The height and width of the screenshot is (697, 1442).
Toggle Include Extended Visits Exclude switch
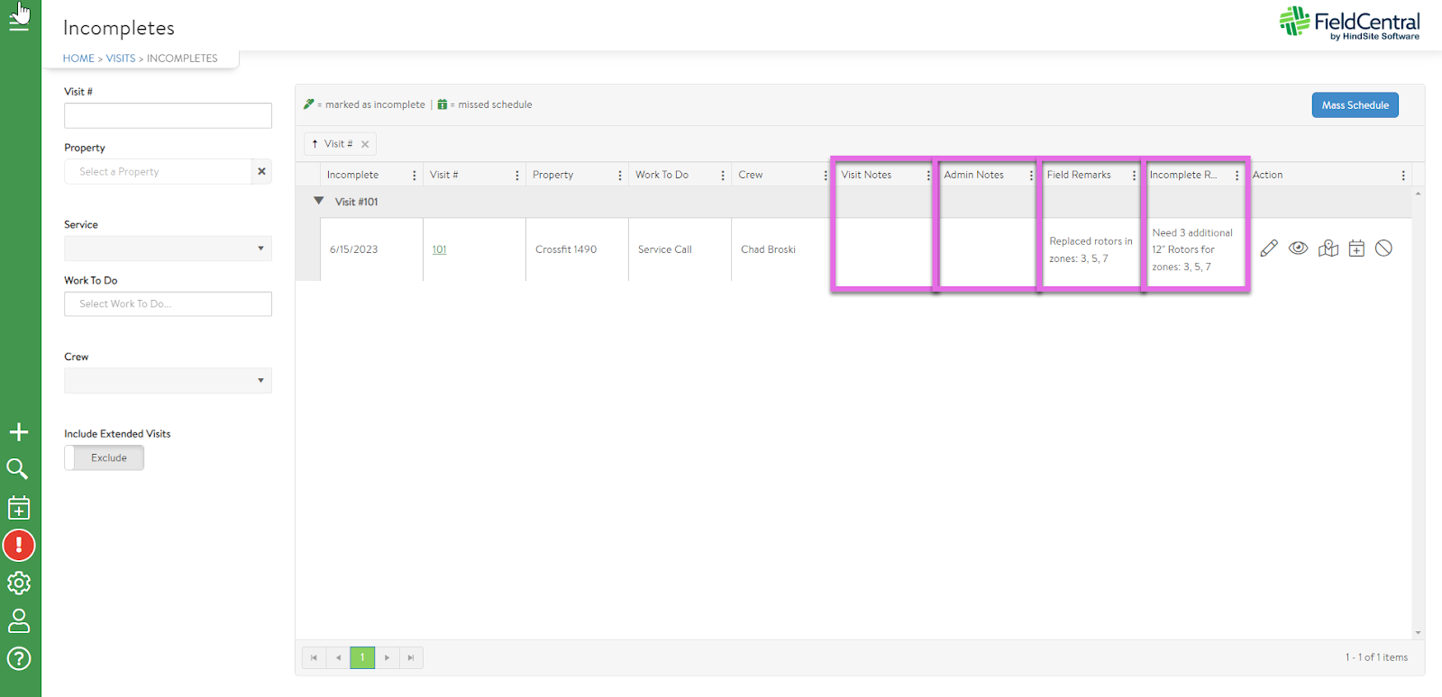point(105,458)
